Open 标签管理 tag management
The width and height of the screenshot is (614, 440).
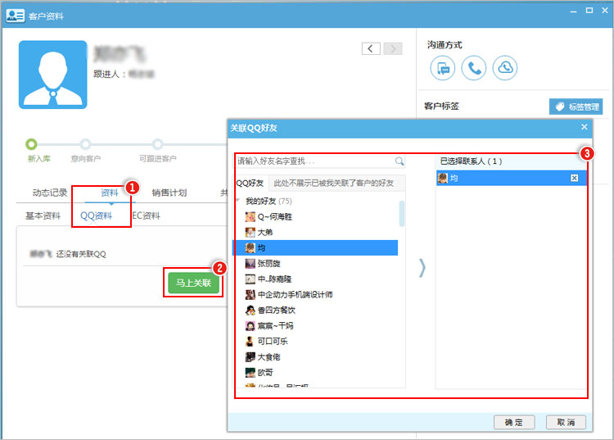(576, 107)
